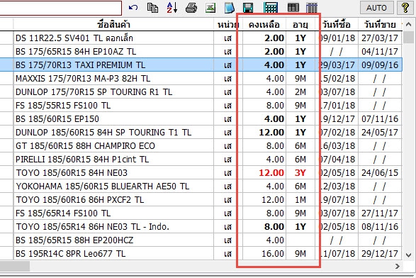Click 16.00 quantity for BS 195R14C
416x278 pixels.
coord(273,254)
